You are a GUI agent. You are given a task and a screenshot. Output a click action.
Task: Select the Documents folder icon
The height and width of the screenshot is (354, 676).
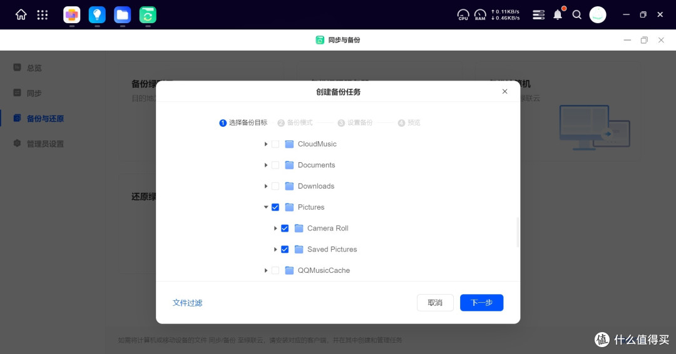pyautogui.click(x=289, y=165)
